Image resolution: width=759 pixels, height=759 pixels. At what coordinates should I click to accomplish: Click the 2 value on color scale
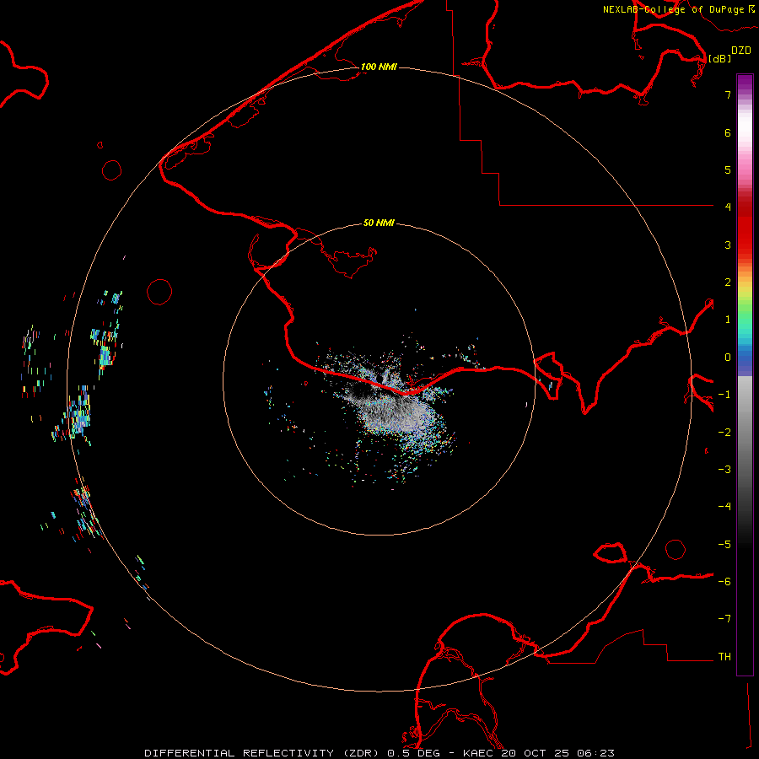pos(728,283)
